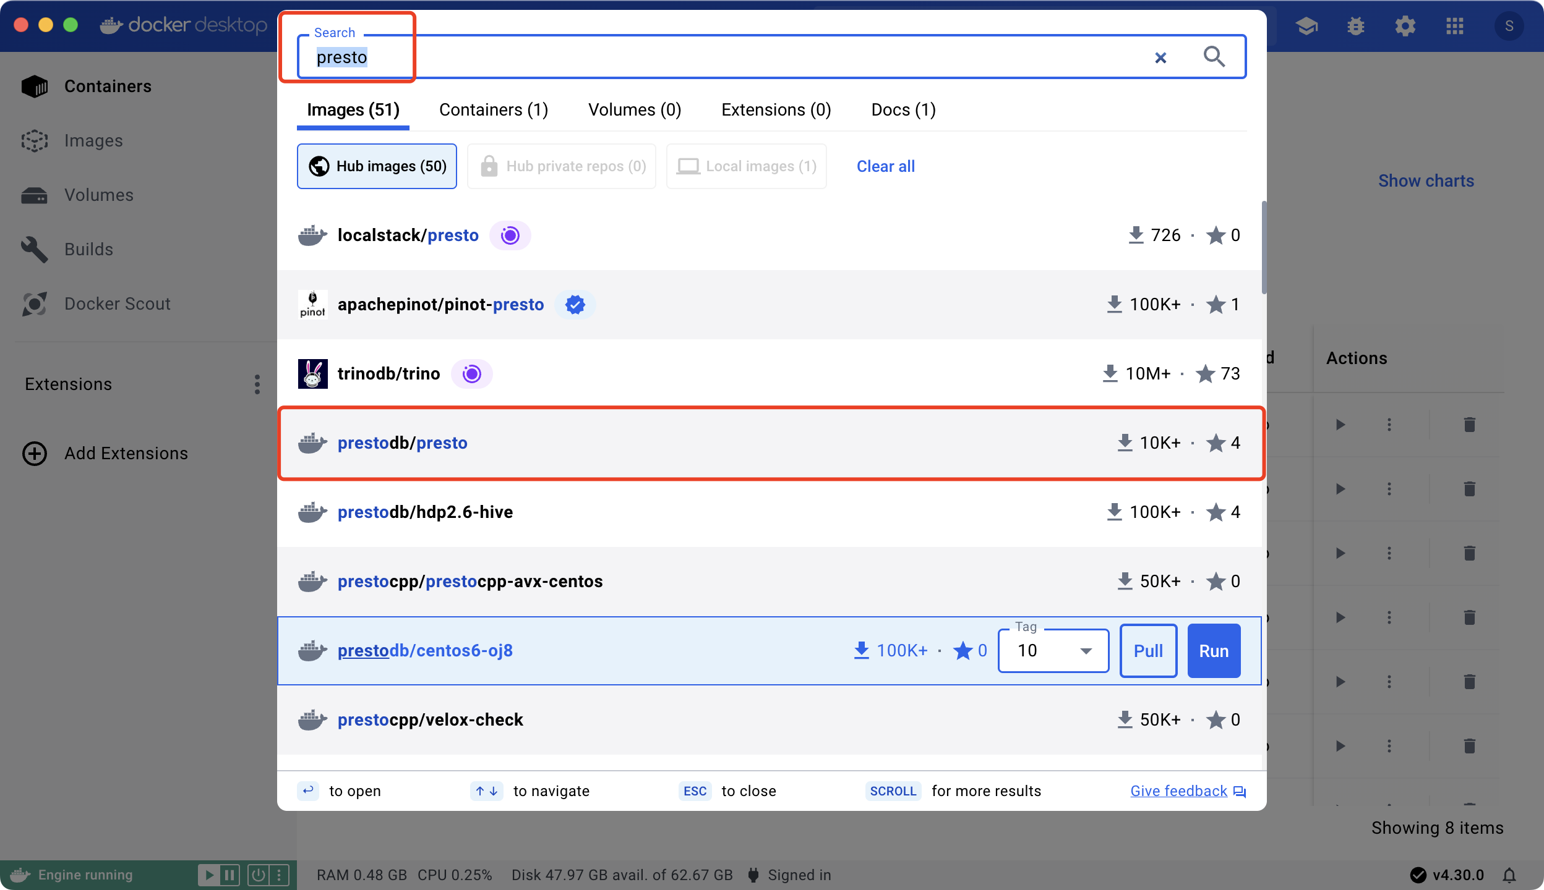Open Docker Desktop settings gear
1544x890 pixels.
[1405, 26]
